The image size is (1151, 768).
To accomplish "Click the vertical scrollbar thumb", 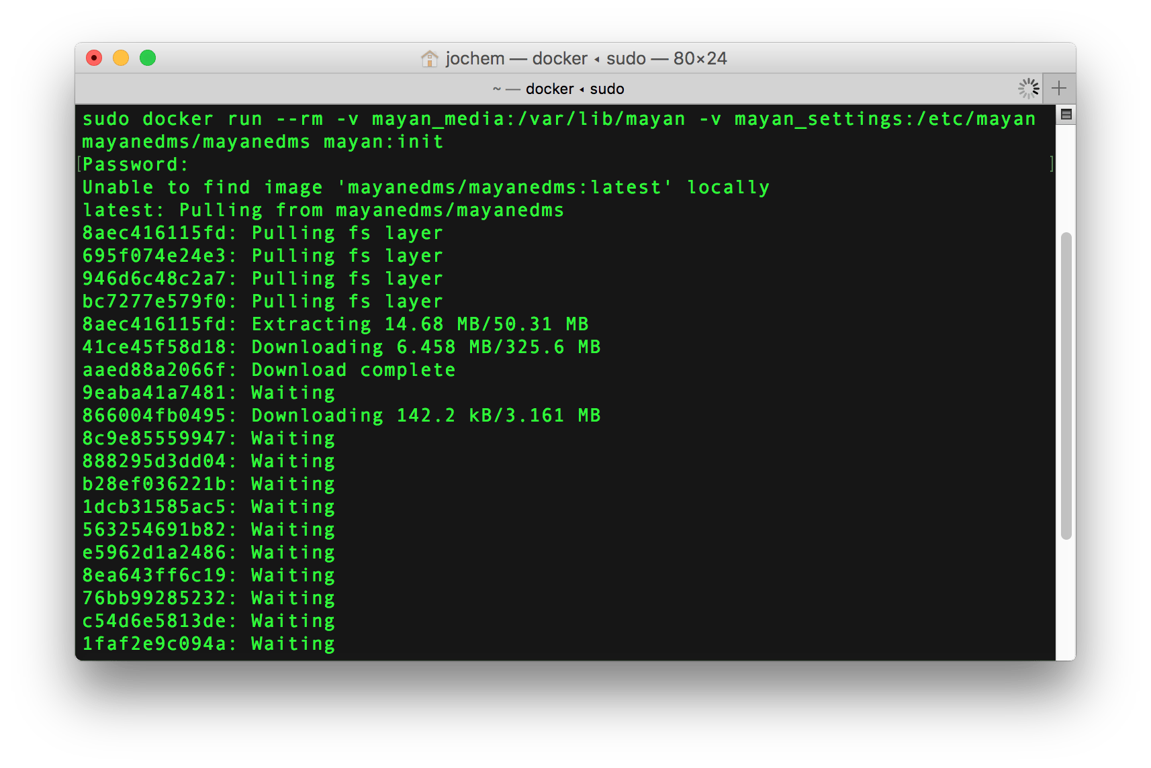I will pos(1066,385).
